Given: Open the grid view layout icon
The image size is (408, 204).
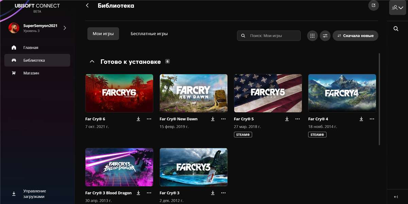Looking at the screenshot, I should pyautogui.click(x=312, y=35).
